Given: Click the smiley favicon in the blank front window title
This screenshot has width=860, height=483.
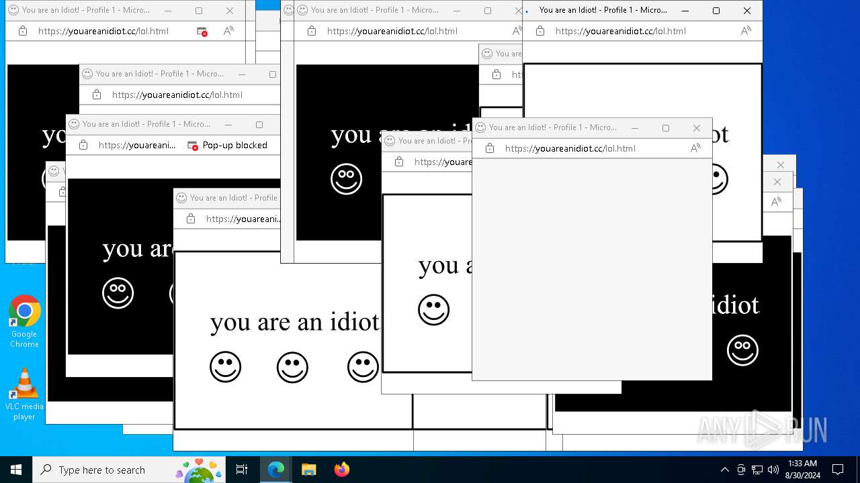Looking at the screenshot, I should [x=480, y=127].
